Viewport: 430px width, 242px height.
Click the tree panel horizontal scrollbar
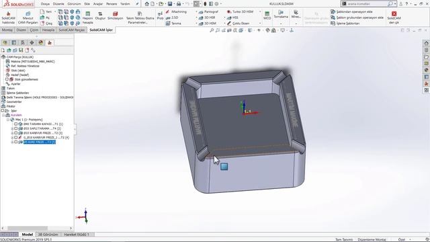[28, 228]
